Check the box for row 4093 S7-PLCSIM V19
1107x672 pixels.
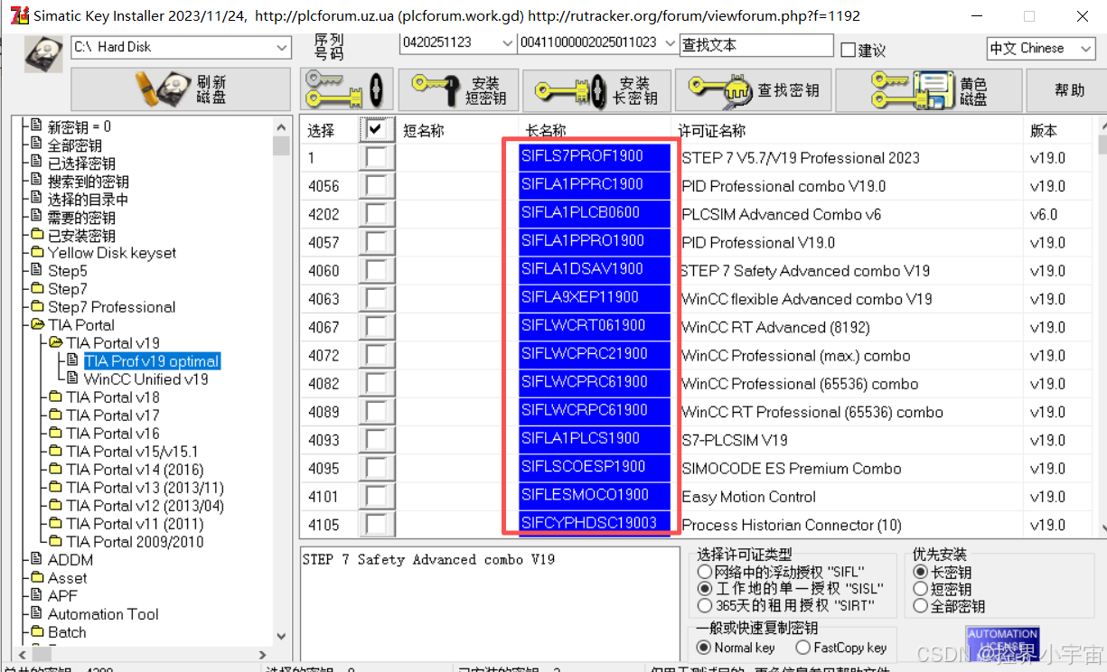376,440
